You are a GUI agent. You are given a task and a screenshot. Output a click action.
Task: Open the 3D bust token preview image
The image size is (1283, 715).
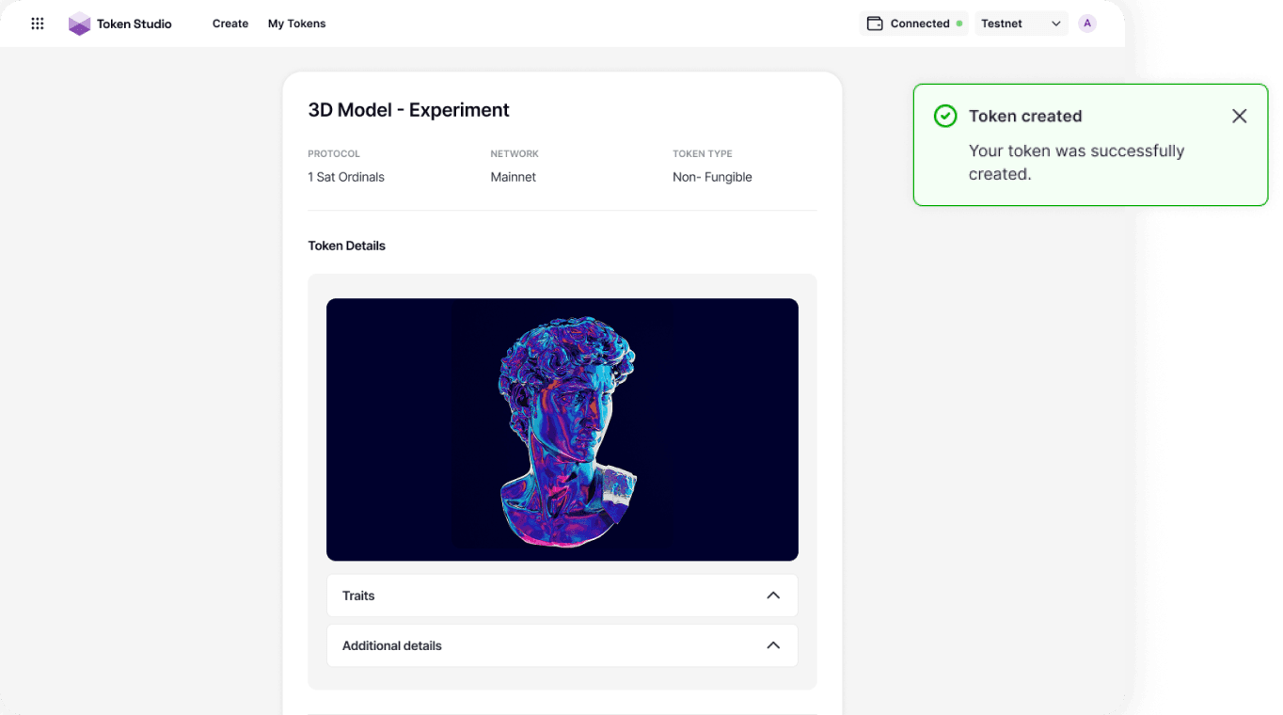(562, 429)
